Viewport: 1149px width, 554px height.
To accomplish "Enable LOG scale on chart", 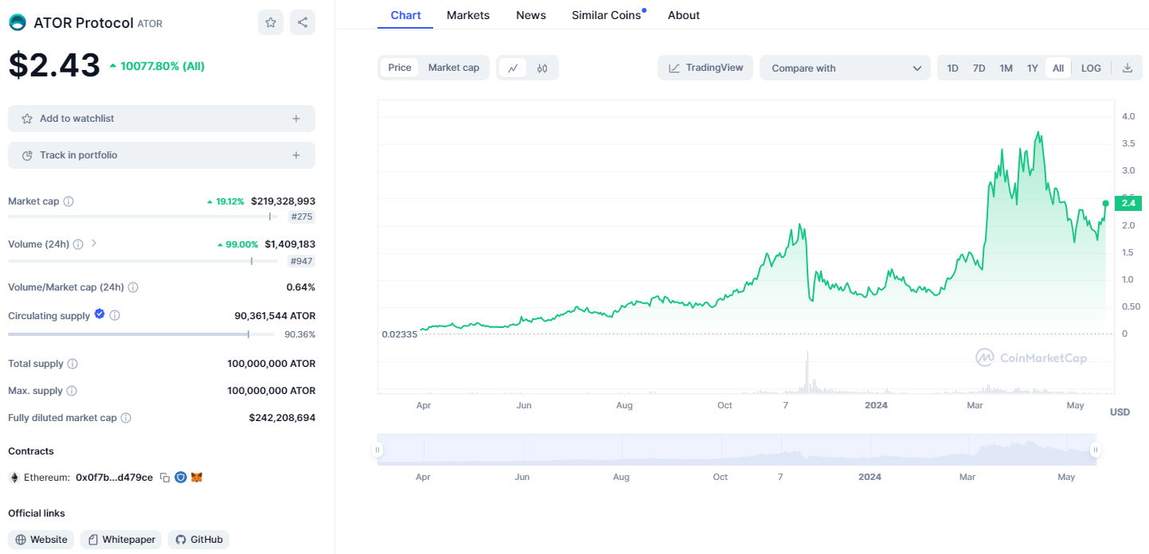I will click(x=1091, y=68).
